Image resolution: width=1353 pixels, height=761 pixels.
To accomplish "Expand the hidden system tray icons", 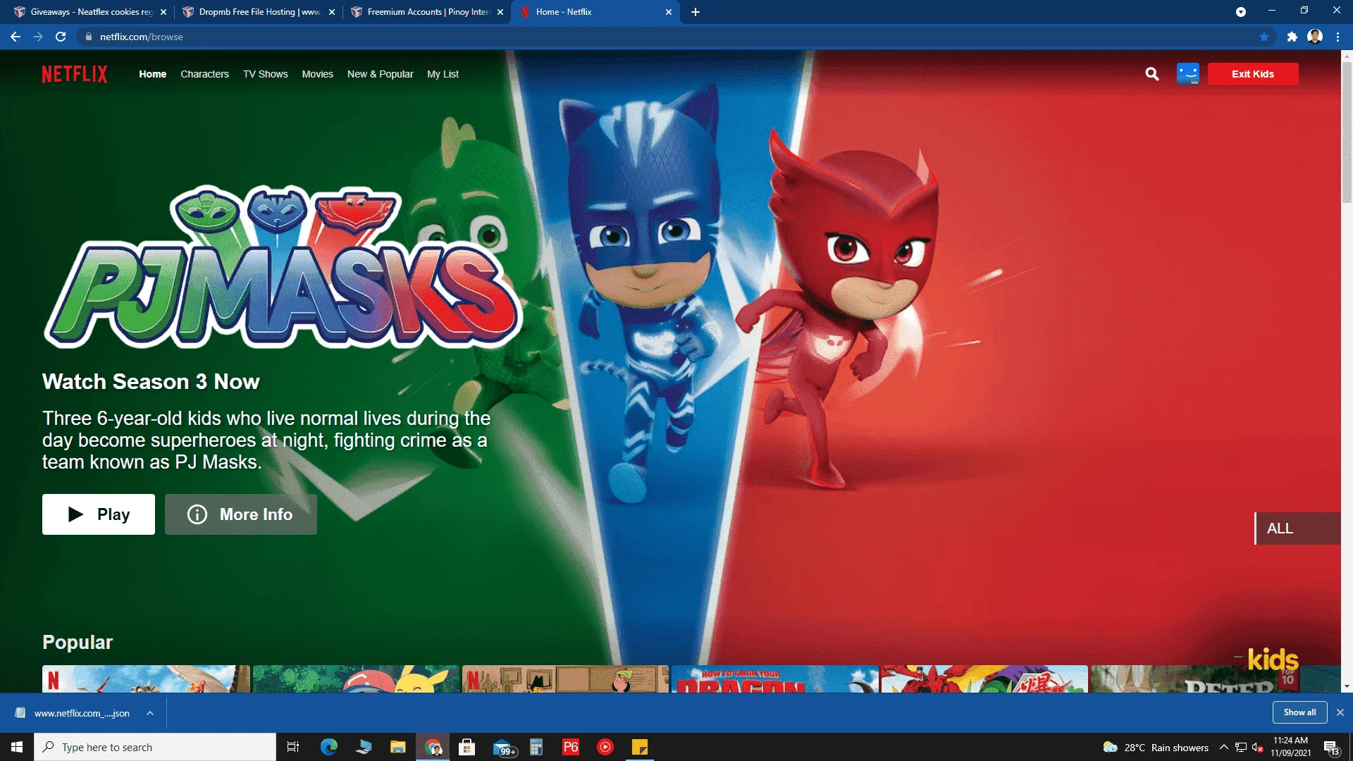I will 1224,747.
